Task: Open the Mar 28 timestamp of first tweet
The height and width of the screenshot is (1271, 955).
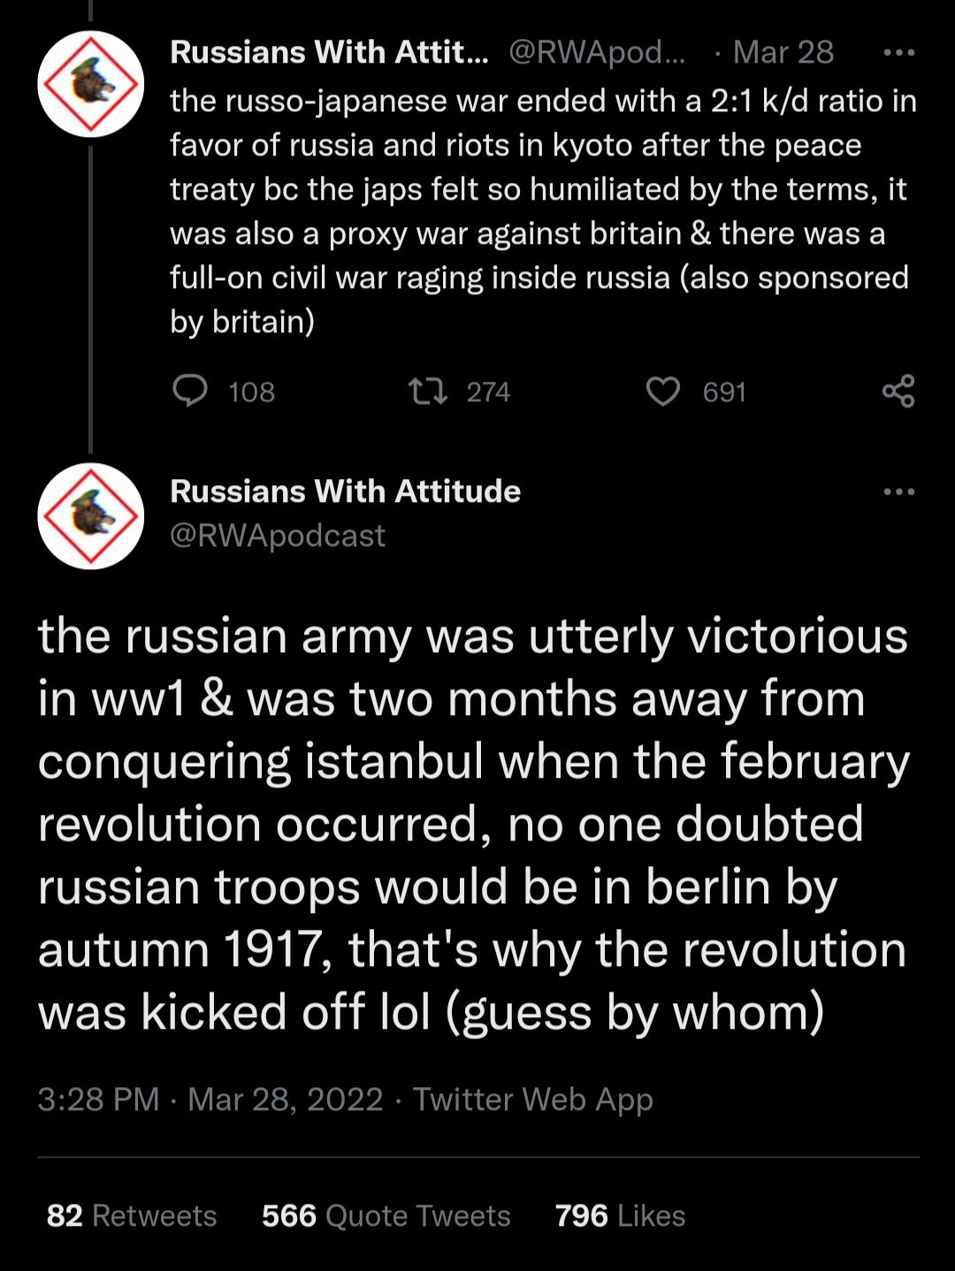Action: coord(783,52)
